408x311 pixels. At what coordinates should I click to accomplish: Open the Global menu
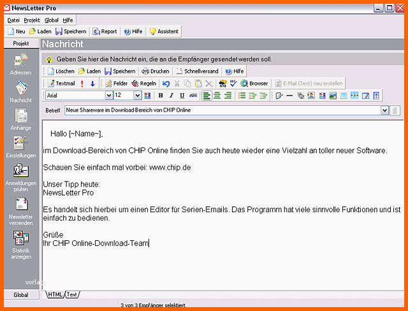[51, 20]
